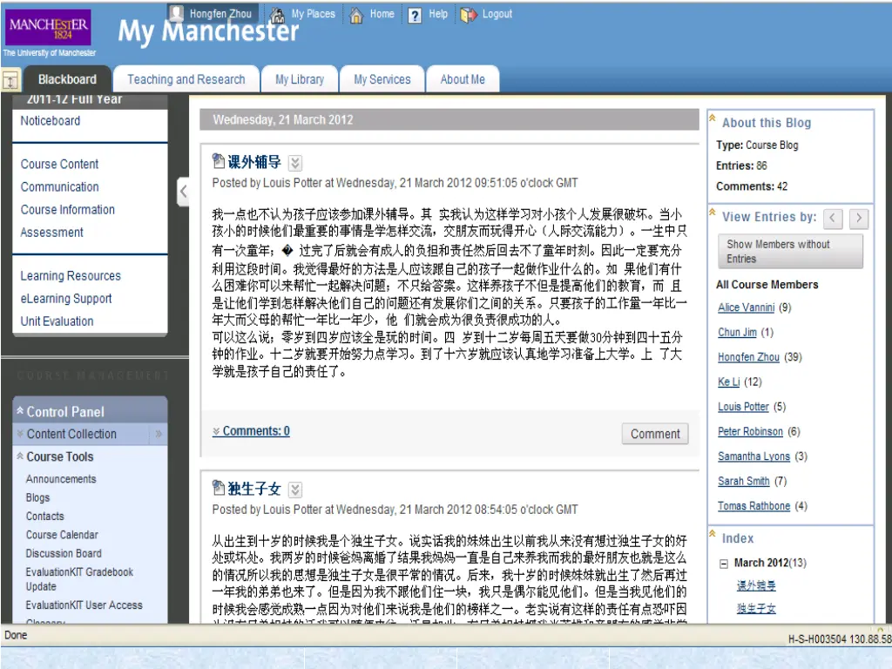Screen dimensions: 892x669
Task: Collapse the Course Tools section
Action: pos(18,456)
